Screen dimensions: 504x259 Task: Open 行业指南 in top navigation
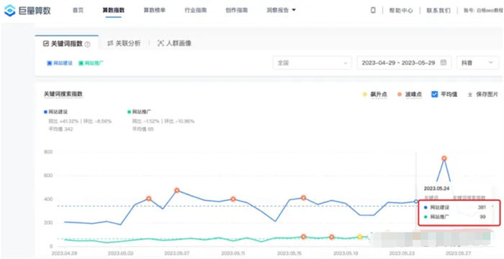click(195, 10)
